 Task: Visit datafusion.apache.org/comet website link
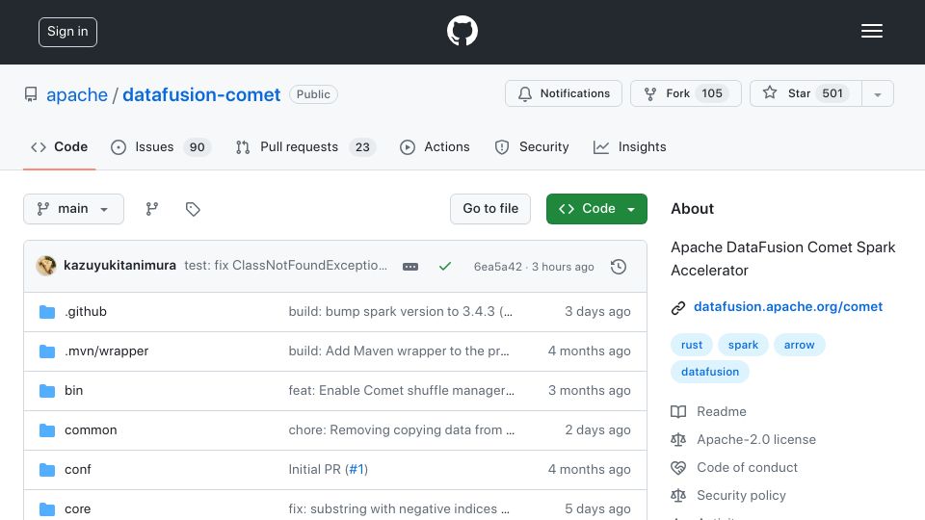[x=788, y=306]
